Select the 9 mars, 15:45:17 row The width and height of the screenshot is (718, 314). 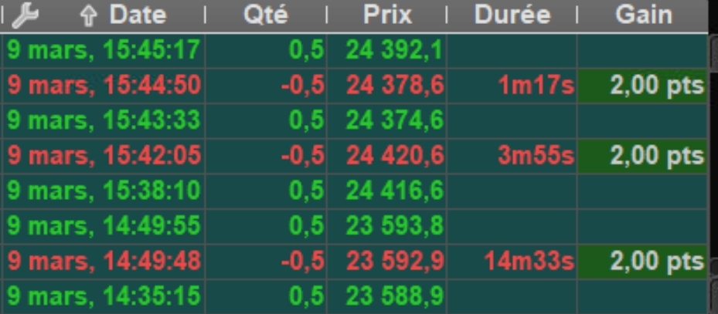click(x=104, y=51)
